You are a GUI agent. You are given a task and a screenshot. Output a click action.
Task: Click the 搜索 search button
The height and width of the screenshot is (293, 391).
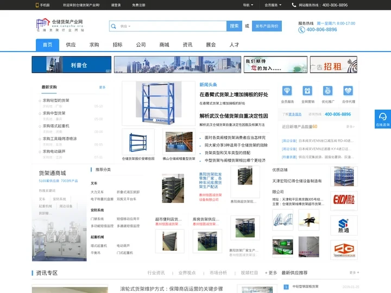click(x=234, y=26)
